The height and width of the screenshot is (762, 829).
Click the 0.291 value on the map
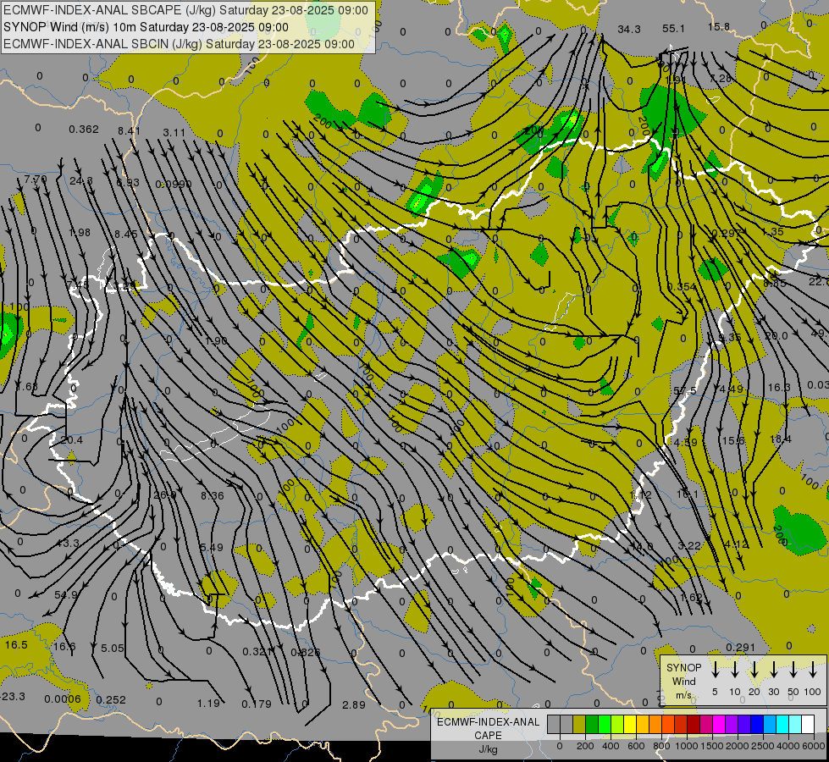[740, 647]
